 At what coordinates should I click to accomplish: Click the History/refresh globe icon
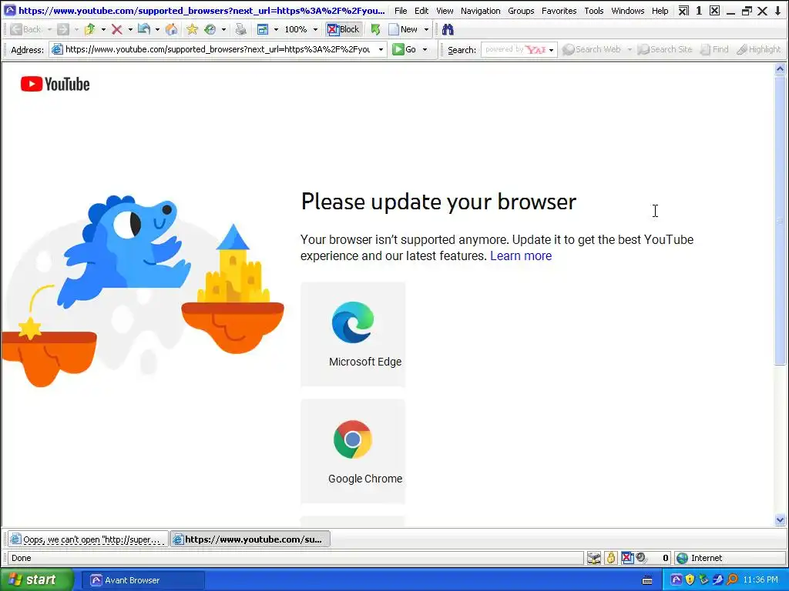click(x=210, y=30)
